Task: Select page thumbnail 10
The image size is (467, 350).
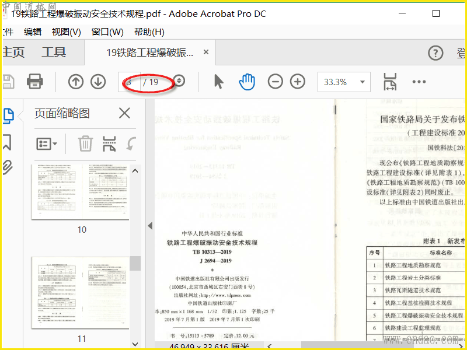Action: (80, 191)
